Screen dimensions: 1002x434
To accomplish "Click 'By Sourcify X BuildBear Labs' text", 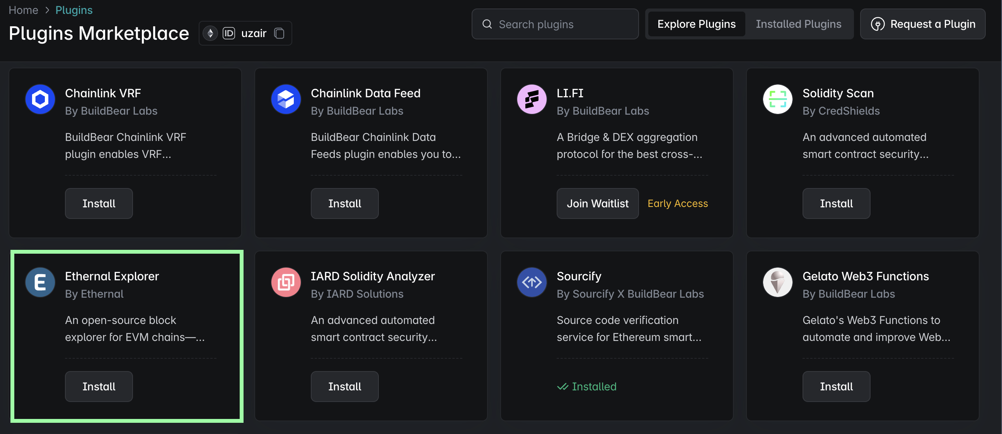I will (x=630, y=294).
